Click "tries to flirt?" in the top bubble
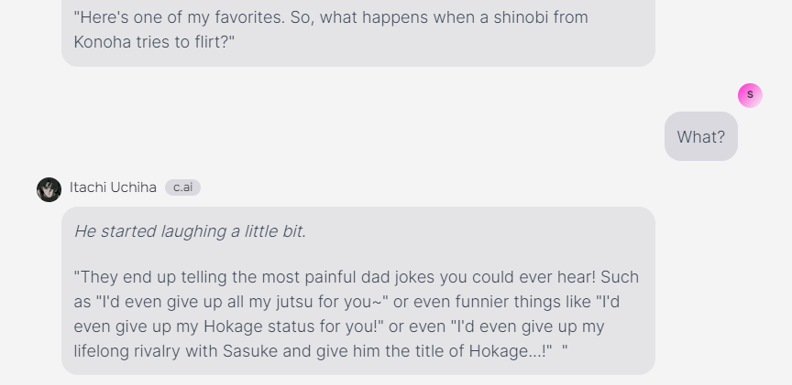Image resolution: width=792 pixels, height=385 pixels. point(188,42)
